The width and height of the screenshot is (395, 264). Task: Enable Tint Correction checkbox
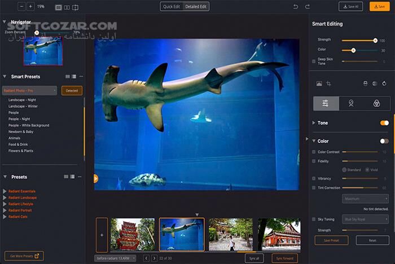[x=314, y=188]
